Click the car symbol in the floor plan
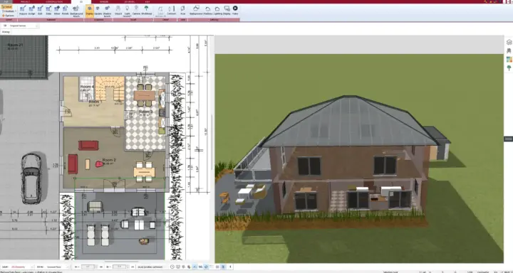This screenshot has height=273, width=513. click(31, 178)
